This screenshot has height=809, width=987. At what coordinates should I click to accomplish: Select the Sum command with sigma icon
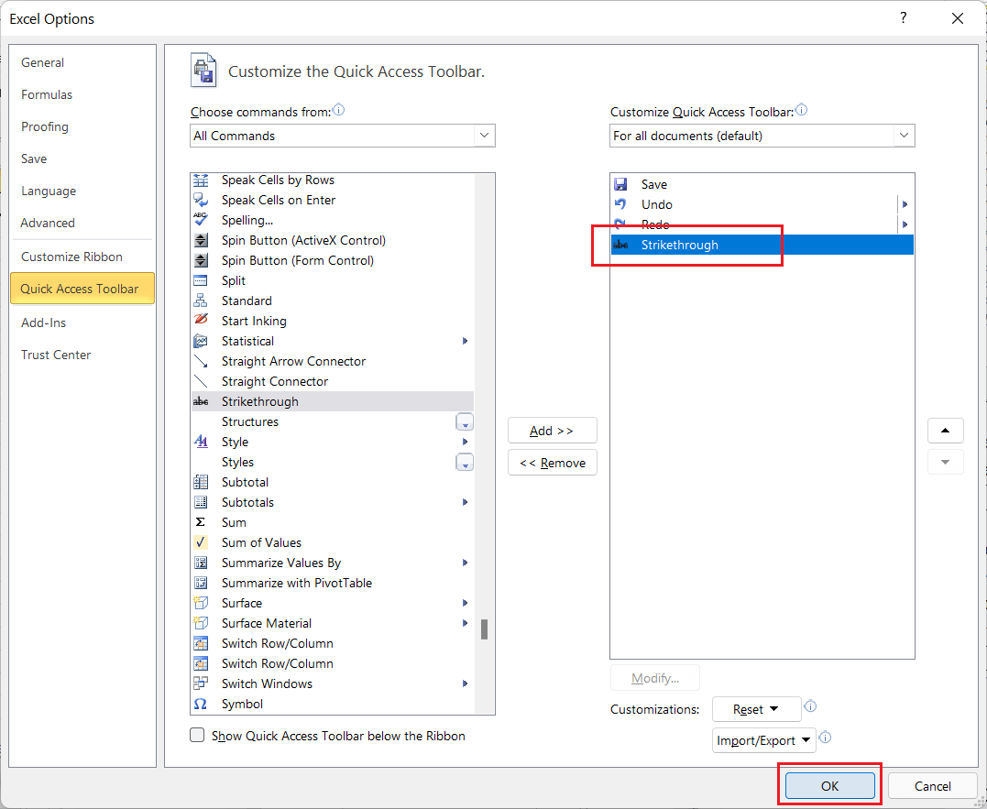(234, 522)
